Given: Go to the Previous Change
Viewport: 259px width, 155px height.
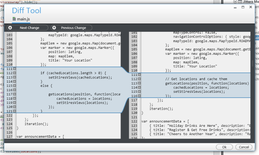Looking at the screenshot, I should 71,28.
